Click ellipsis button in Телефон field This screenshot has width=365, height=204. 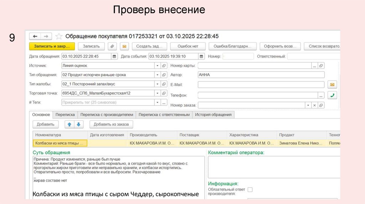[x=321, y=95]
